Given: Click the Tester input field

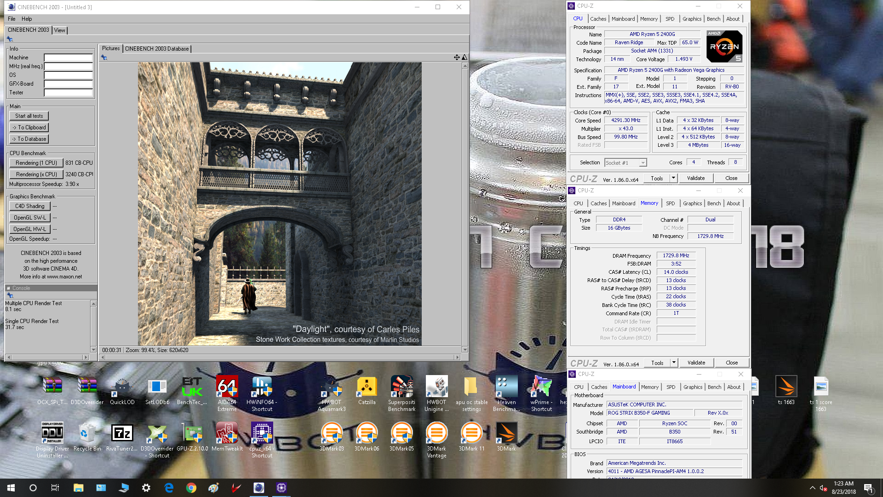Looking at the screenshot, I should 68,93.
